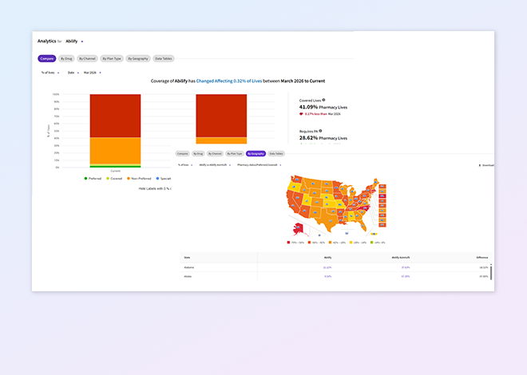Click orange segment of the Current bar

pyautogui.click(x=115, y=151)
